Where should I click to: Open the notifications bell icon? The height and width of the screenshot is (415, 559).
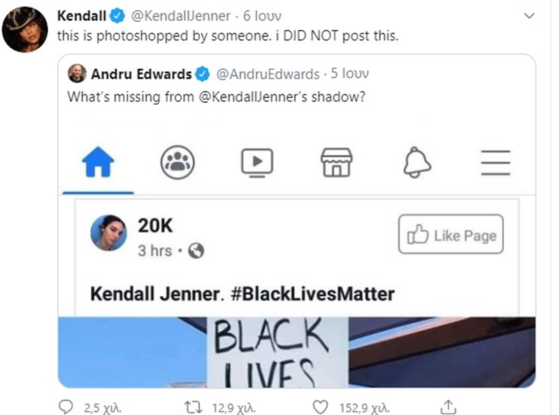416,161
